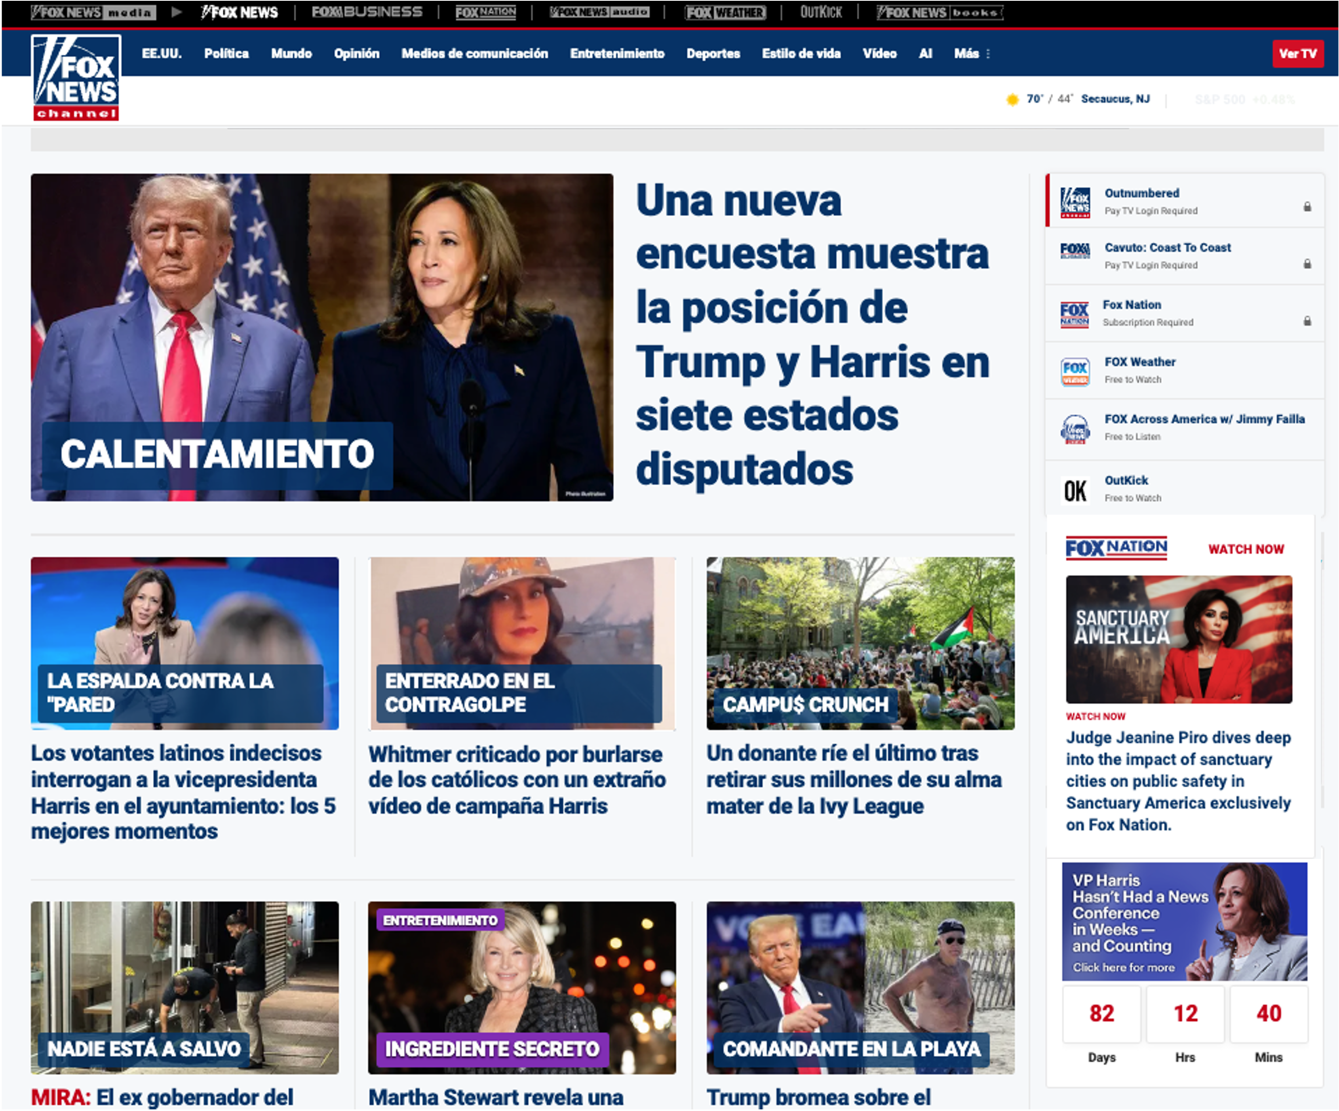Open the Política section
Image resolution: width=1339 pixels, height=1111 pixels.
(x=226, y=54)
